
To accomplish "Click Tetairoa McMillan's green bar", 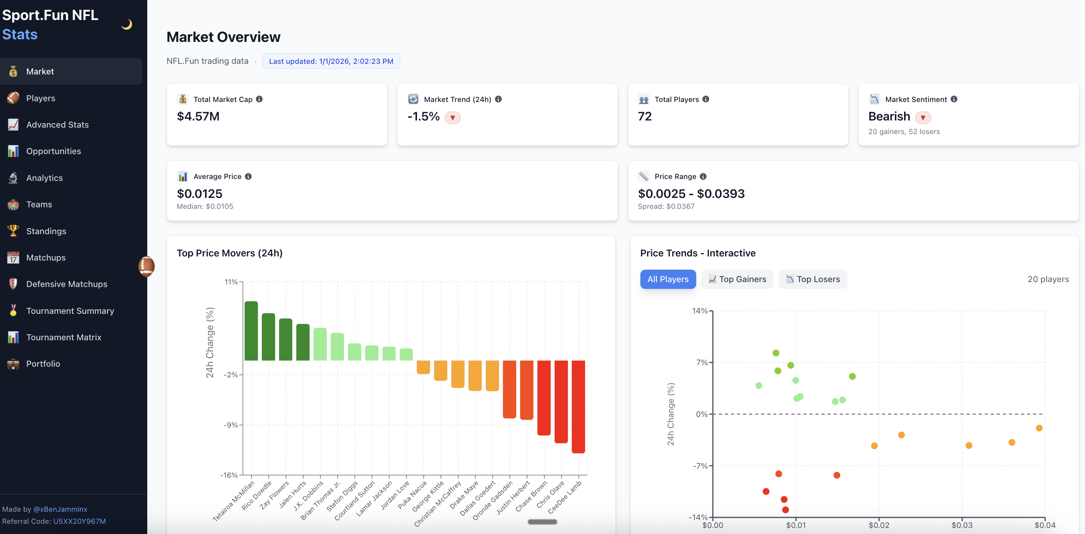I will coord(251,331).
